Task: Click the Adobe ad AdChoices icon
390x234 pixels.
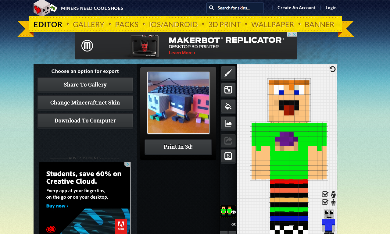Action: pyautogui.click(x=127, y=165)
